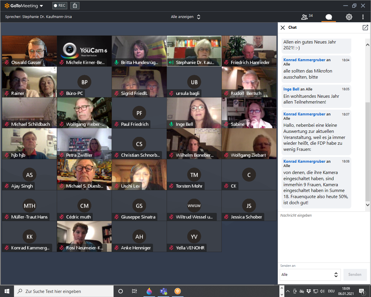
Task: Click Konrad Kammergruber's name in 18:08 message
Action: click(x=304, y=161)
